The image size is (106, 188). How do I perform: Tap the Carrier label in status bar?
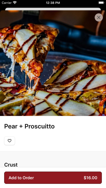coord(6,3)
